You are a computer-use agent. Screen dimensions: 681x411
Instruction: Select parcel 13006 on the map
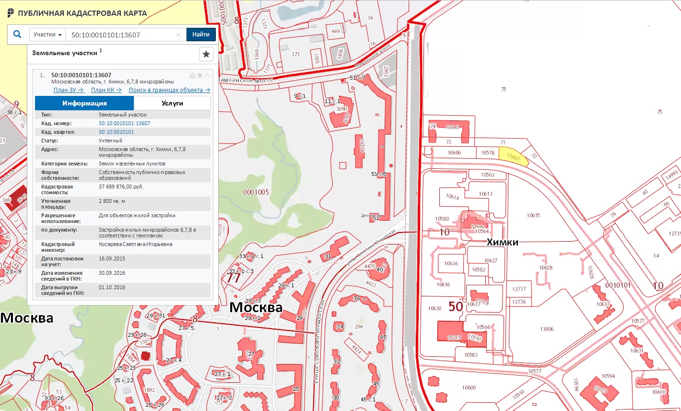547,329
